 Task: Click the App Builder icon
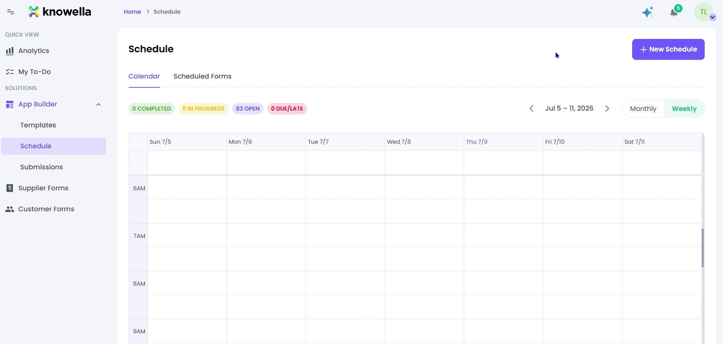tap(10, 104)
